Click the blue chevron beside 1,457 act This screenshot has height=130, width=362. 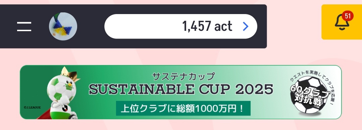[x=246, y=26]
